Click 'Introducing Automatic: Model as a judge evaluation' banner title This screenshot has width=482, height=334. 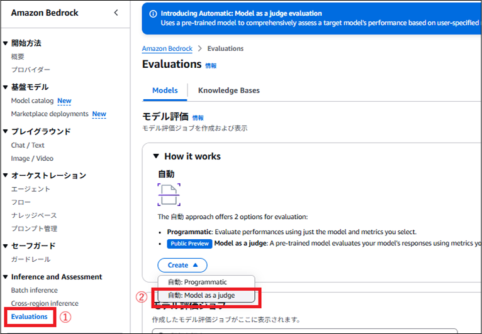(x=241, y=13)
